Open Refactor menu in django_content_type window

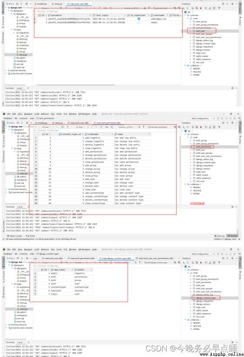click(45, 250)
